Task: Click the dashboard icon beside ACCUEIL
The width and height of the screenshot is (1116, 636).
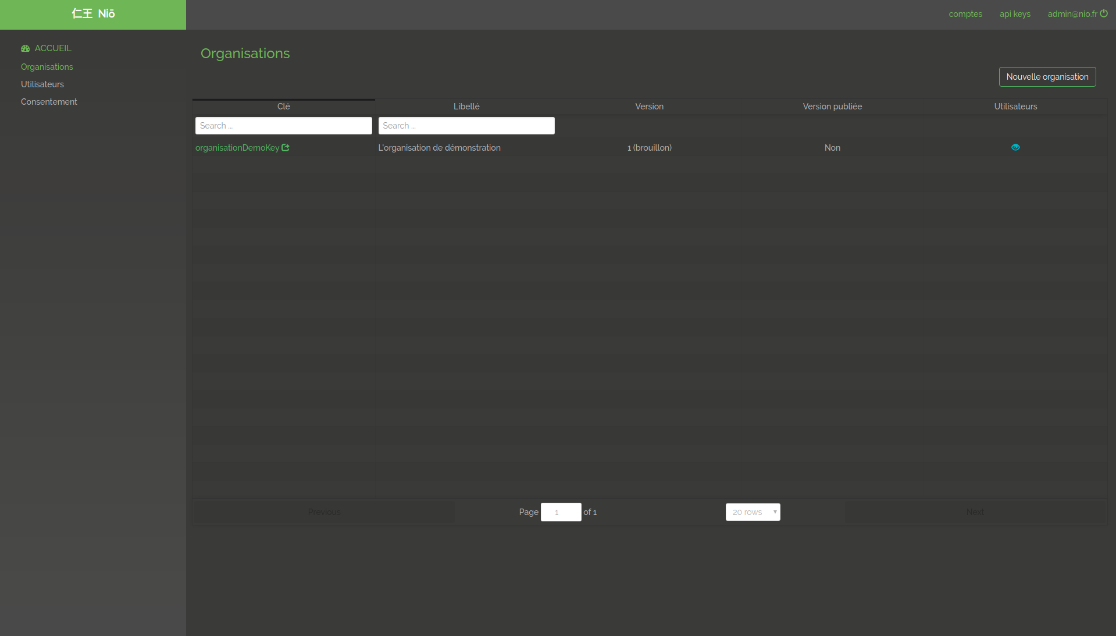Action: 25,48
